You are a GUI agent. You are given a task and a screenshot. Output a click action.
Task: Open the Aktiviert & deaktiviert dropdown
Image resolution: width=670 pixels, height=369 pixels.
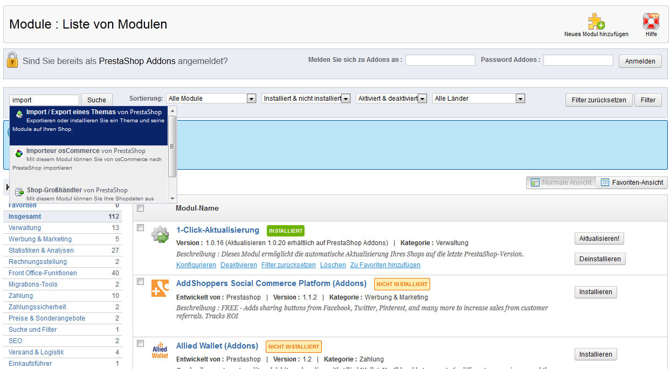tap(391, 99)
